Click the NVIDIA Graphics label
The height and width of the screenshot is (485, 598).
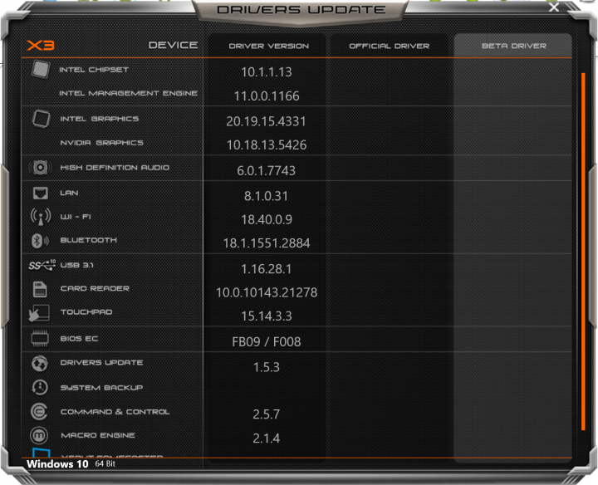[x=102, y=143]
